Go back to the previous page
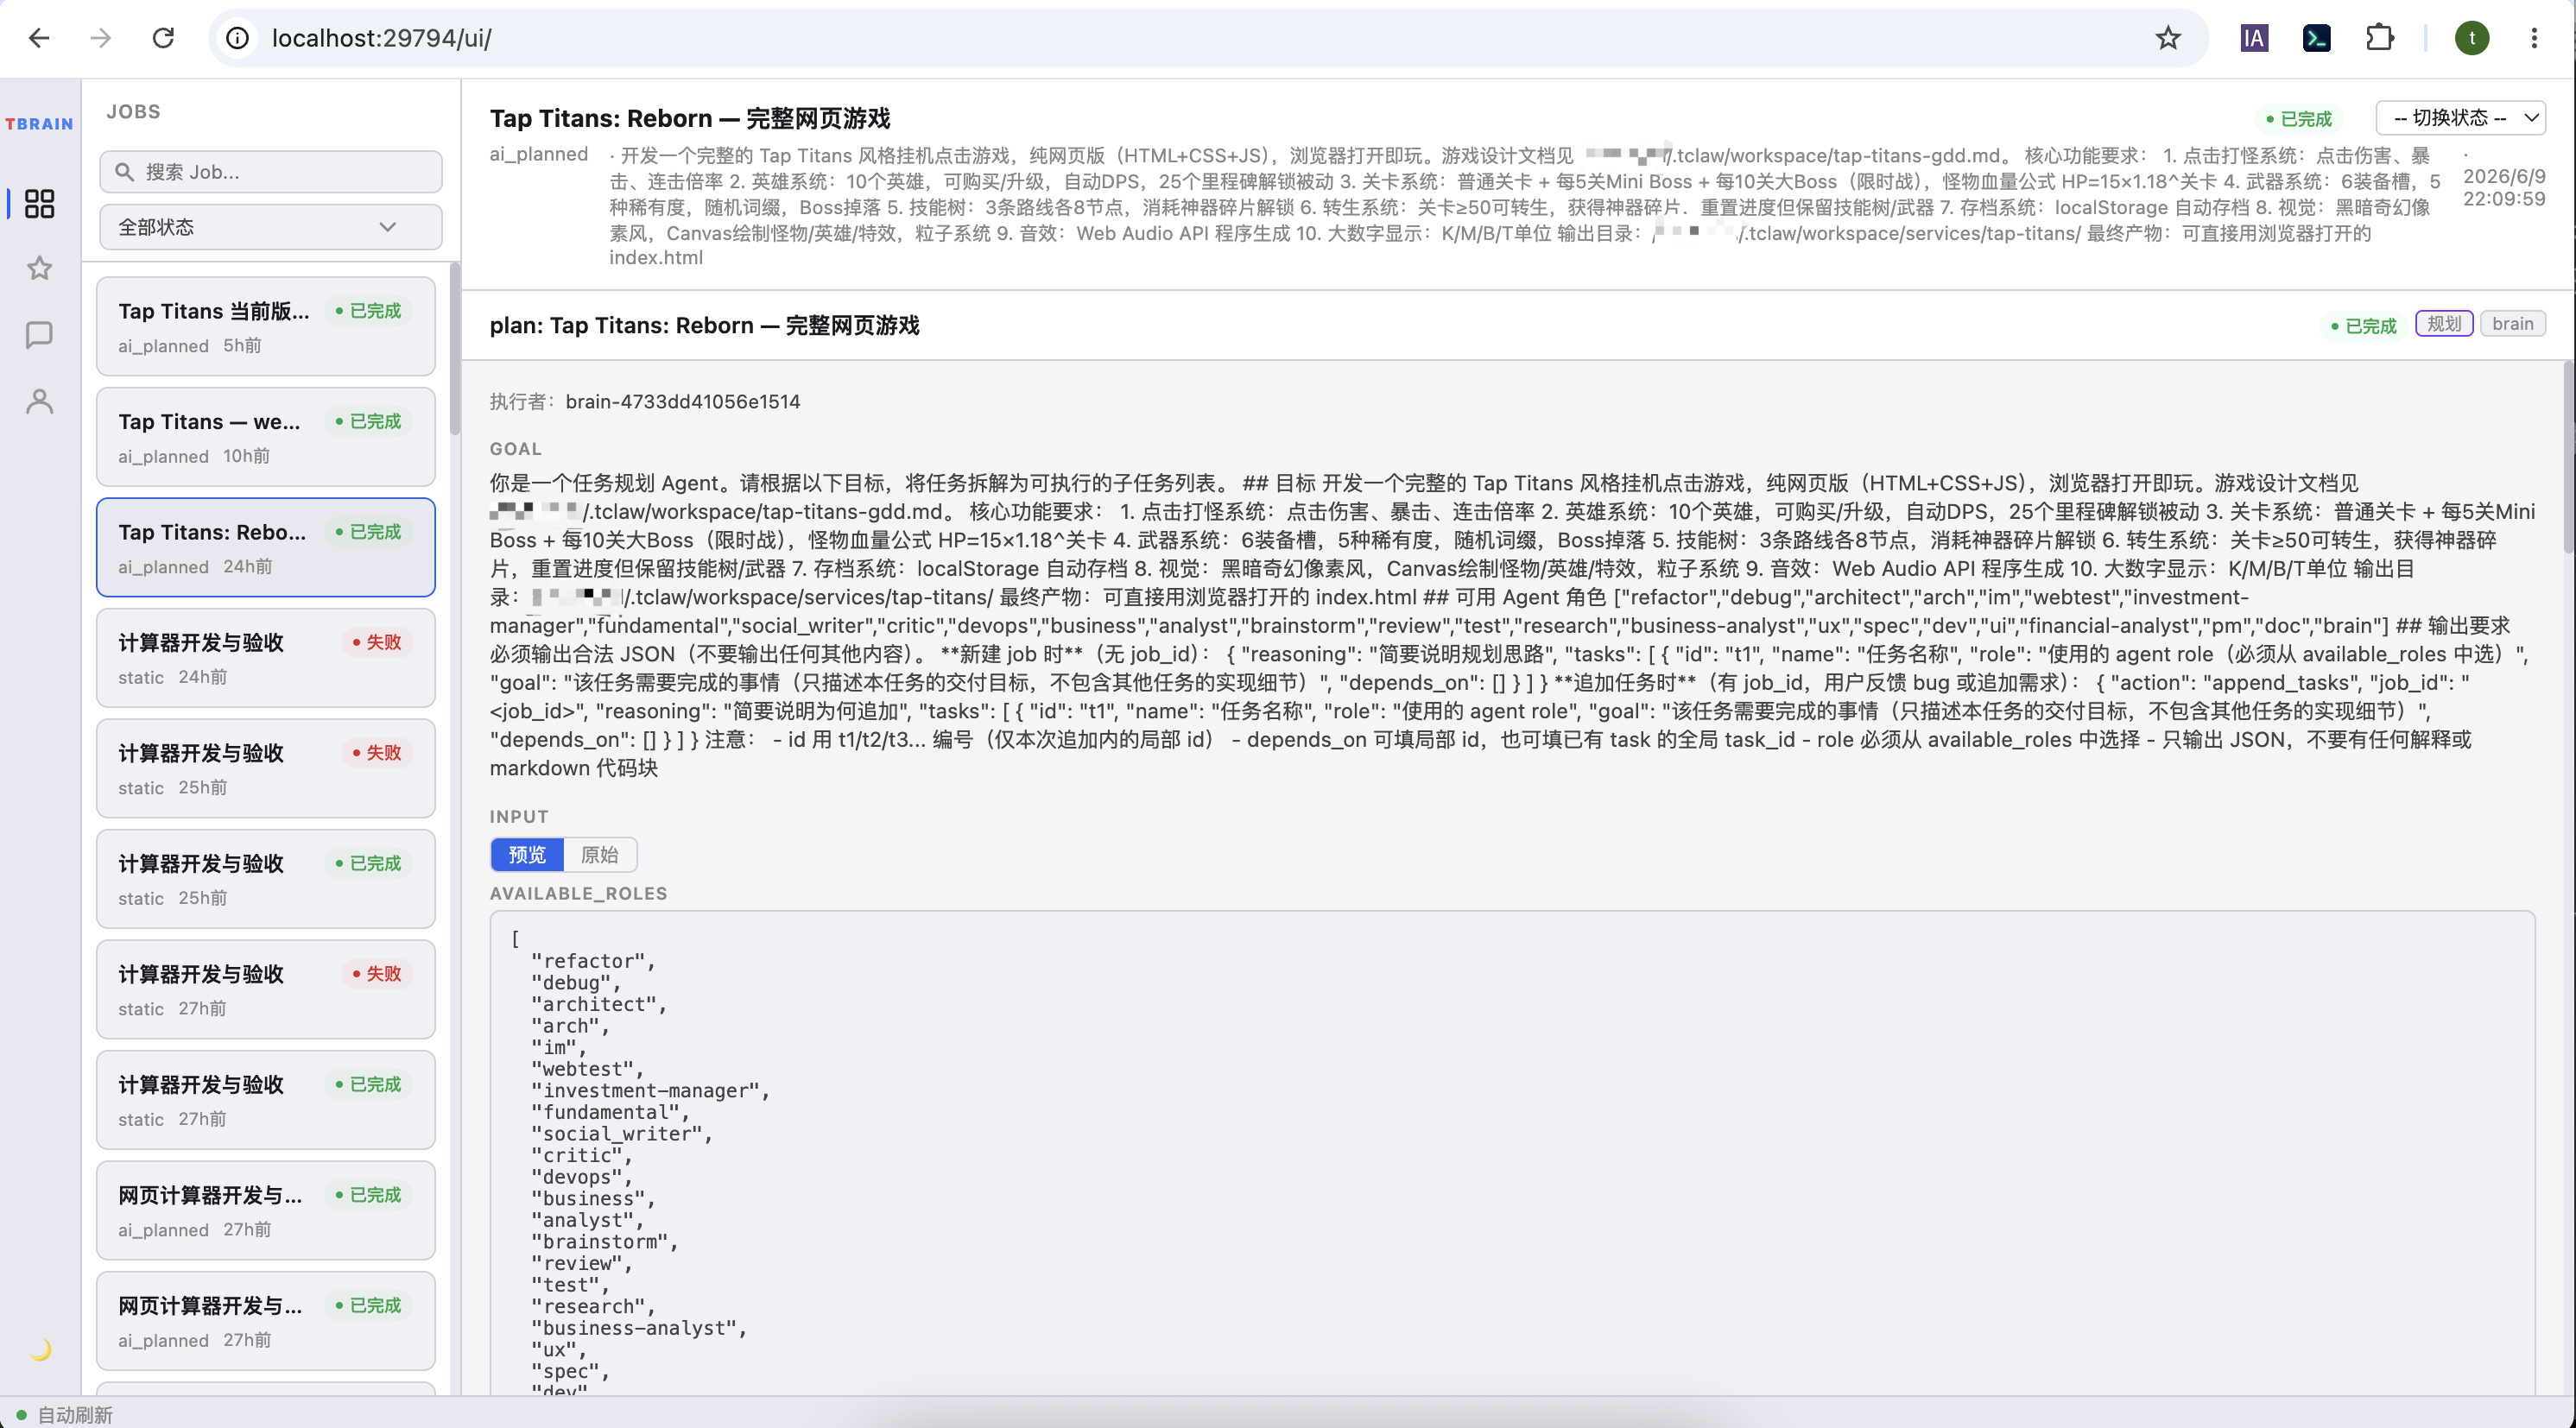Screen dimensions: 2576x1428 pyautogui.click(x=39, y=38)
